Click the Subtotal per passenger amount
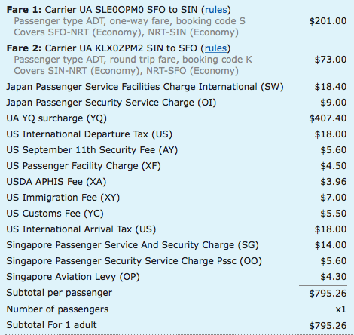 tap(328, 293)
